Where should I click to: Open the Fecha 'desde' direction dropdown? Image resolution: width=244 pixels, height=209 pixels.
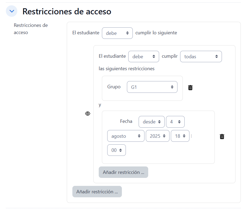(x=151, y=122)
